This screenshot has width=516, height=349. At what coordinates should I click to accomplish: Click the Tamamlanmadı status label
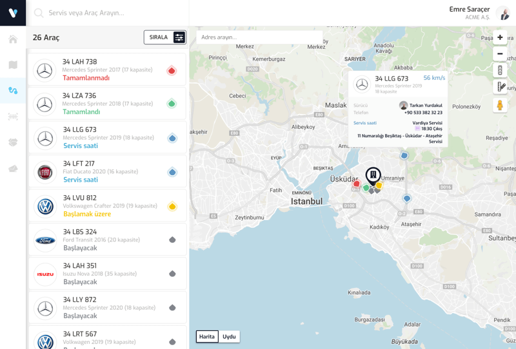tap(86, 78)
